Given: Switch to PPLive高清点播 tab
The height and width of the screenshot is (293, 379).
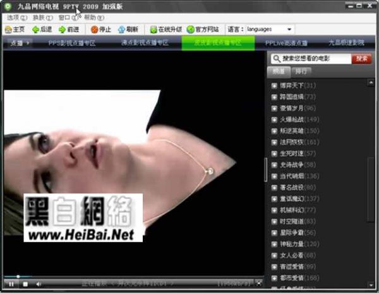Looking at the screenshot, I should 286,43.
